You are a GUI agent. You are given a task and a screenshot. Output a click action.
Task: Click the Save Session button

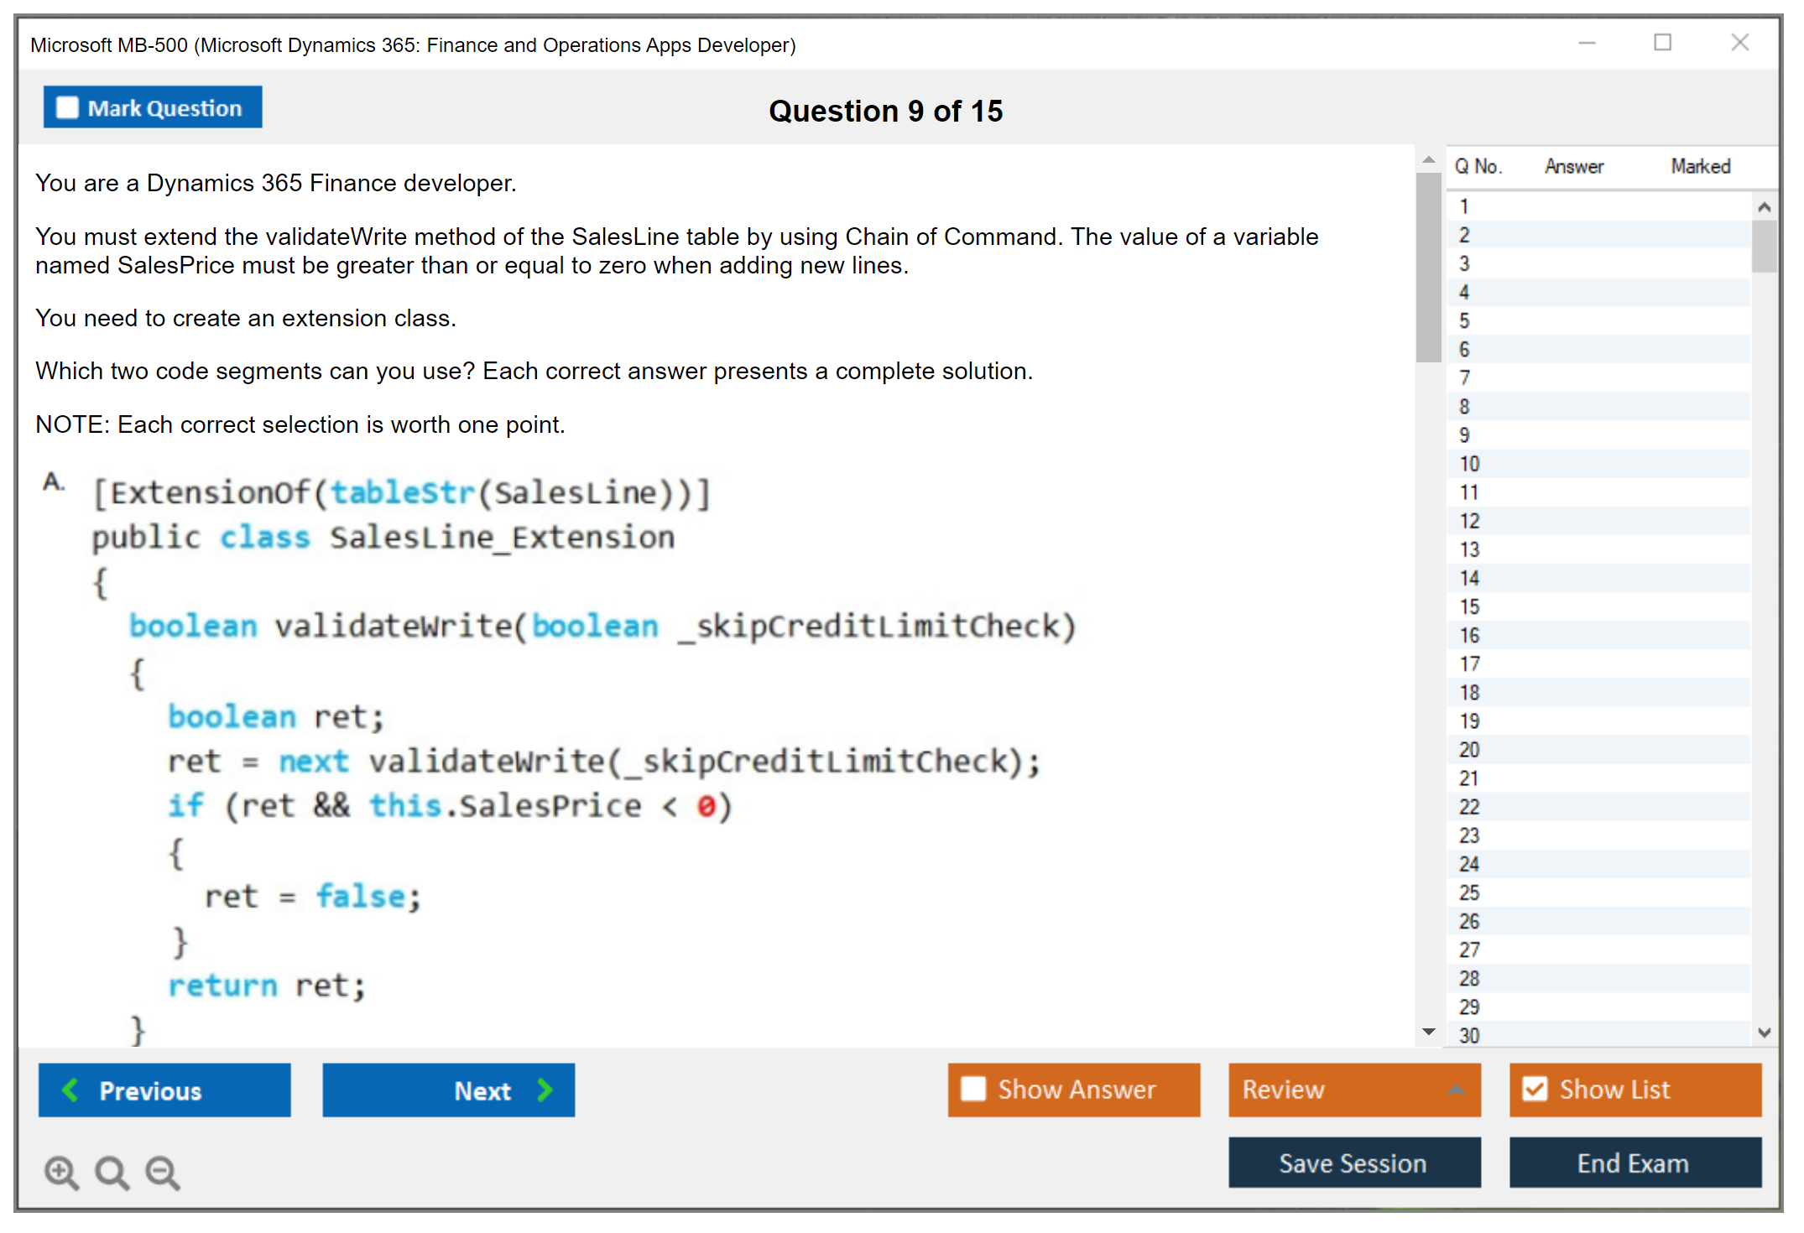(x=1353, y=1163)
